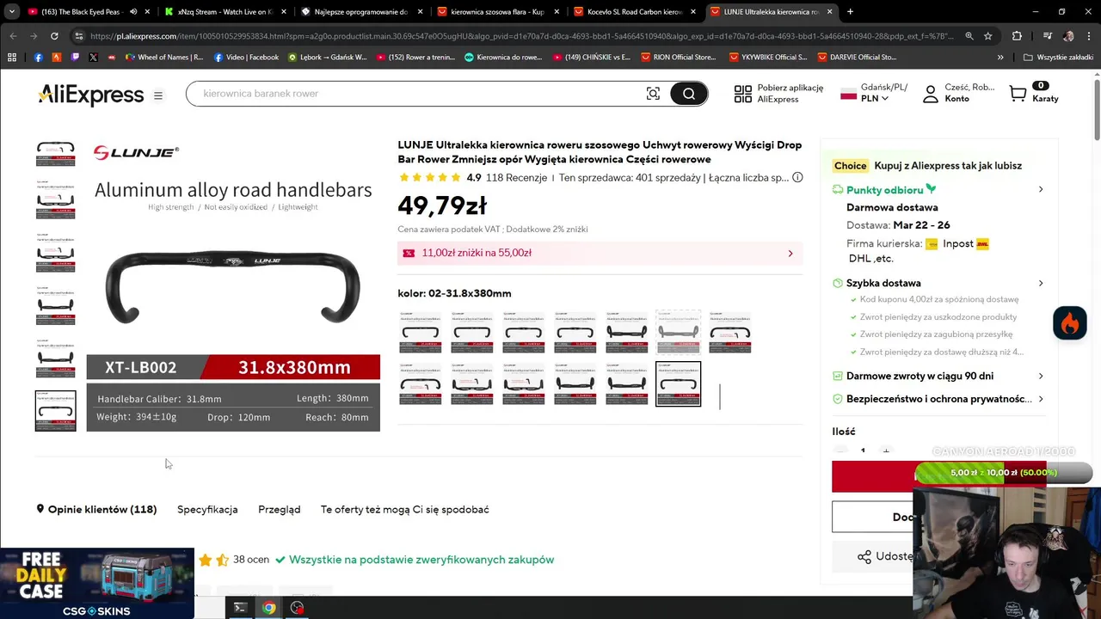
Task: Select first color variant in top row
Action: pos(420,332)
